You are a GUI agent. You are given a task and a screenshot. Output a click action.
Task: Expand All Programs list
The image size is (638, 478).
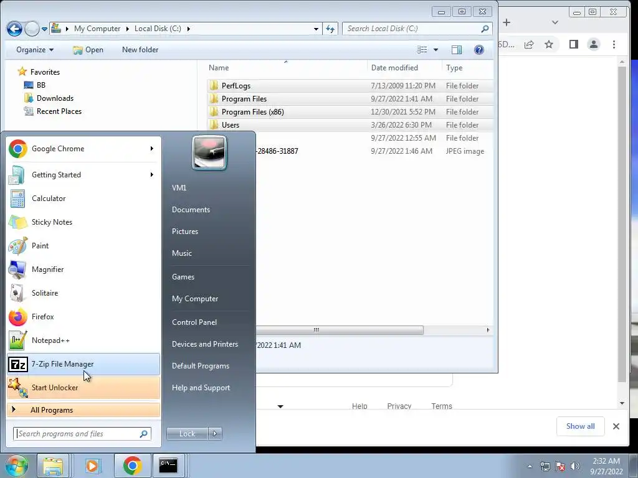click(x=83, y=410)
